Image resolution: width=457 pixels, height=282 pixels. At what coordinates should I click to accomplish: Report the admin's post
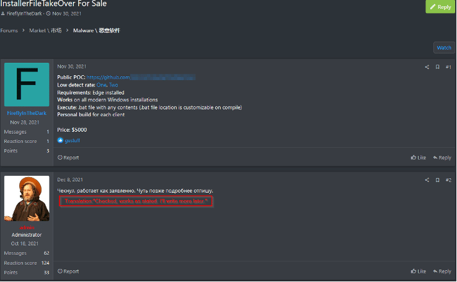(x=68, y=271)
